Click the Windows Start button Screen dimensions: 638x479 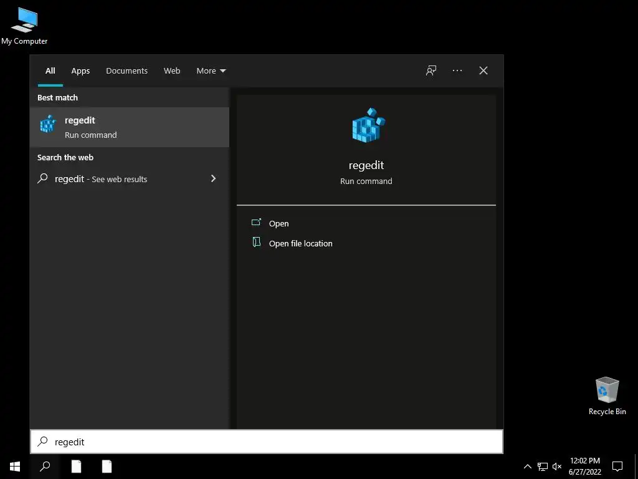15,467
